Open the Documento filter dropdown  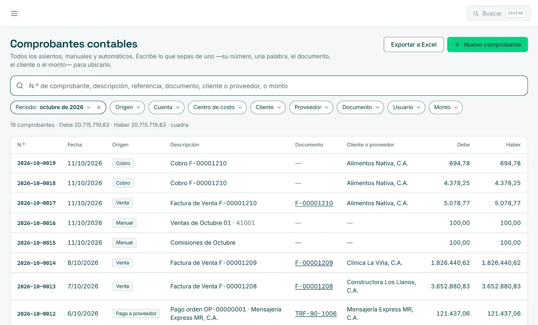click(360, 107)
